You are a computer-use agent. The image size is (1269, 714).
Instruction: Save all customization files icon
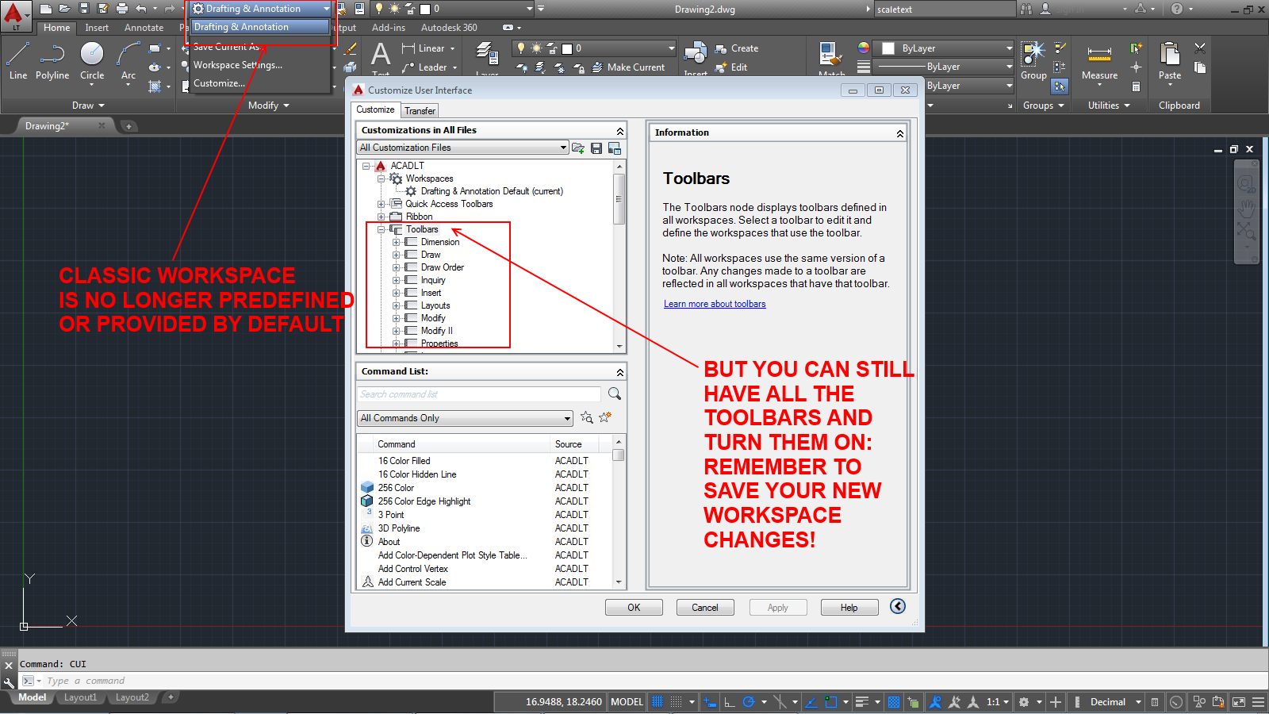pyautogui.click(x=596, y=148)
